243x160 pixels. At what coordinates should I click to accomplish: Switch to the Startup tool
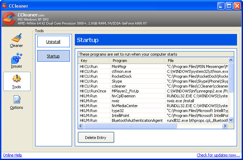pyautogui.click(x=53, y=56)
